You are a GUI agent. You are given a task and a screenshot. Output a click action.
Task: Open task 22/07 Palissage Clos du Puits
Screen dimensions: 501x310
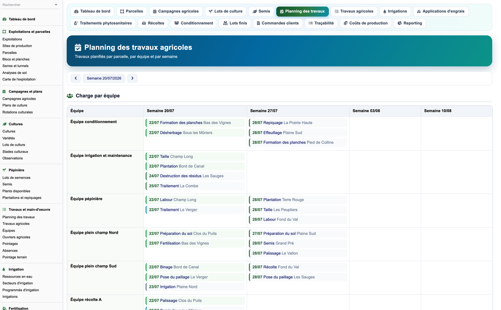pyautogui.click(x=195, y=300)
